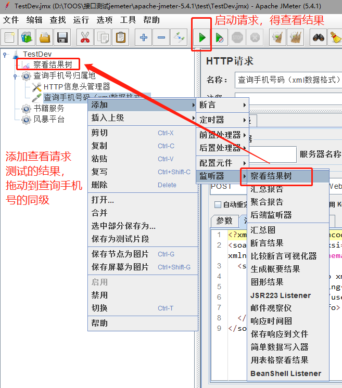This screenshot has height=388, width=342.
Task: Open the 帮助 menu in the menu bar
Action: [151, 20]
